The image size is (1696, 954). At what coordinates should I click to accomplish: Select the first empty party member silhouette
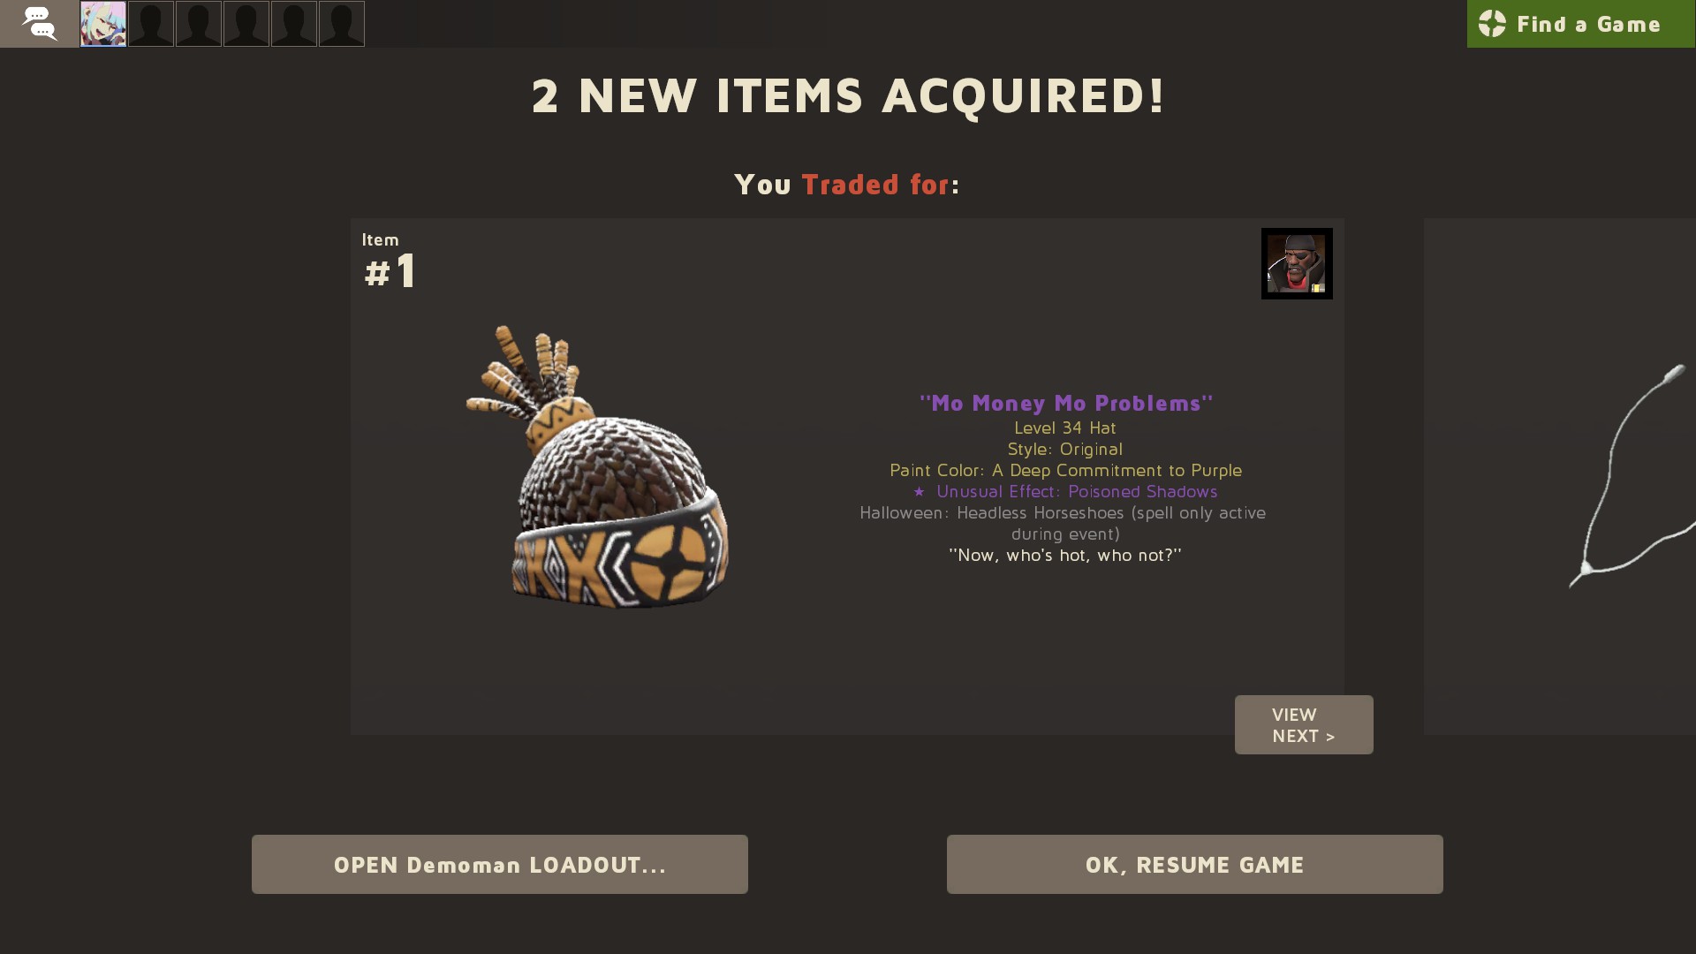pos(151,24)
